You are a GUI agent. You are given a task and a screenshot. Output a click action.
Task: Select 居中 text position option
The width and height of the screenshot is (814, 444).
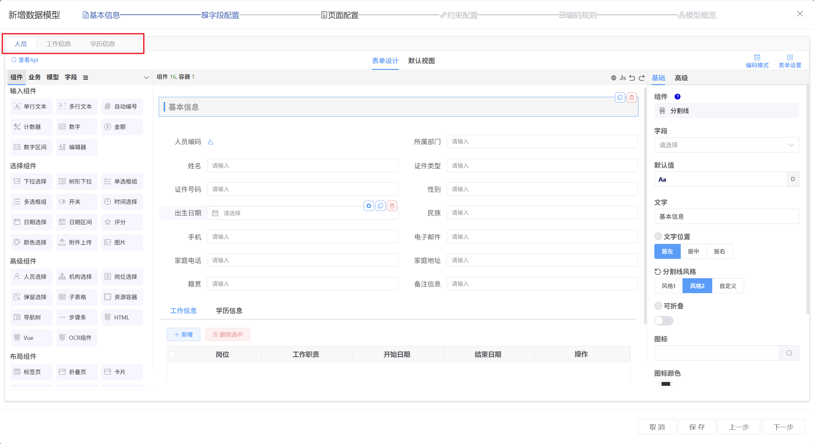(x=693, y=252)
